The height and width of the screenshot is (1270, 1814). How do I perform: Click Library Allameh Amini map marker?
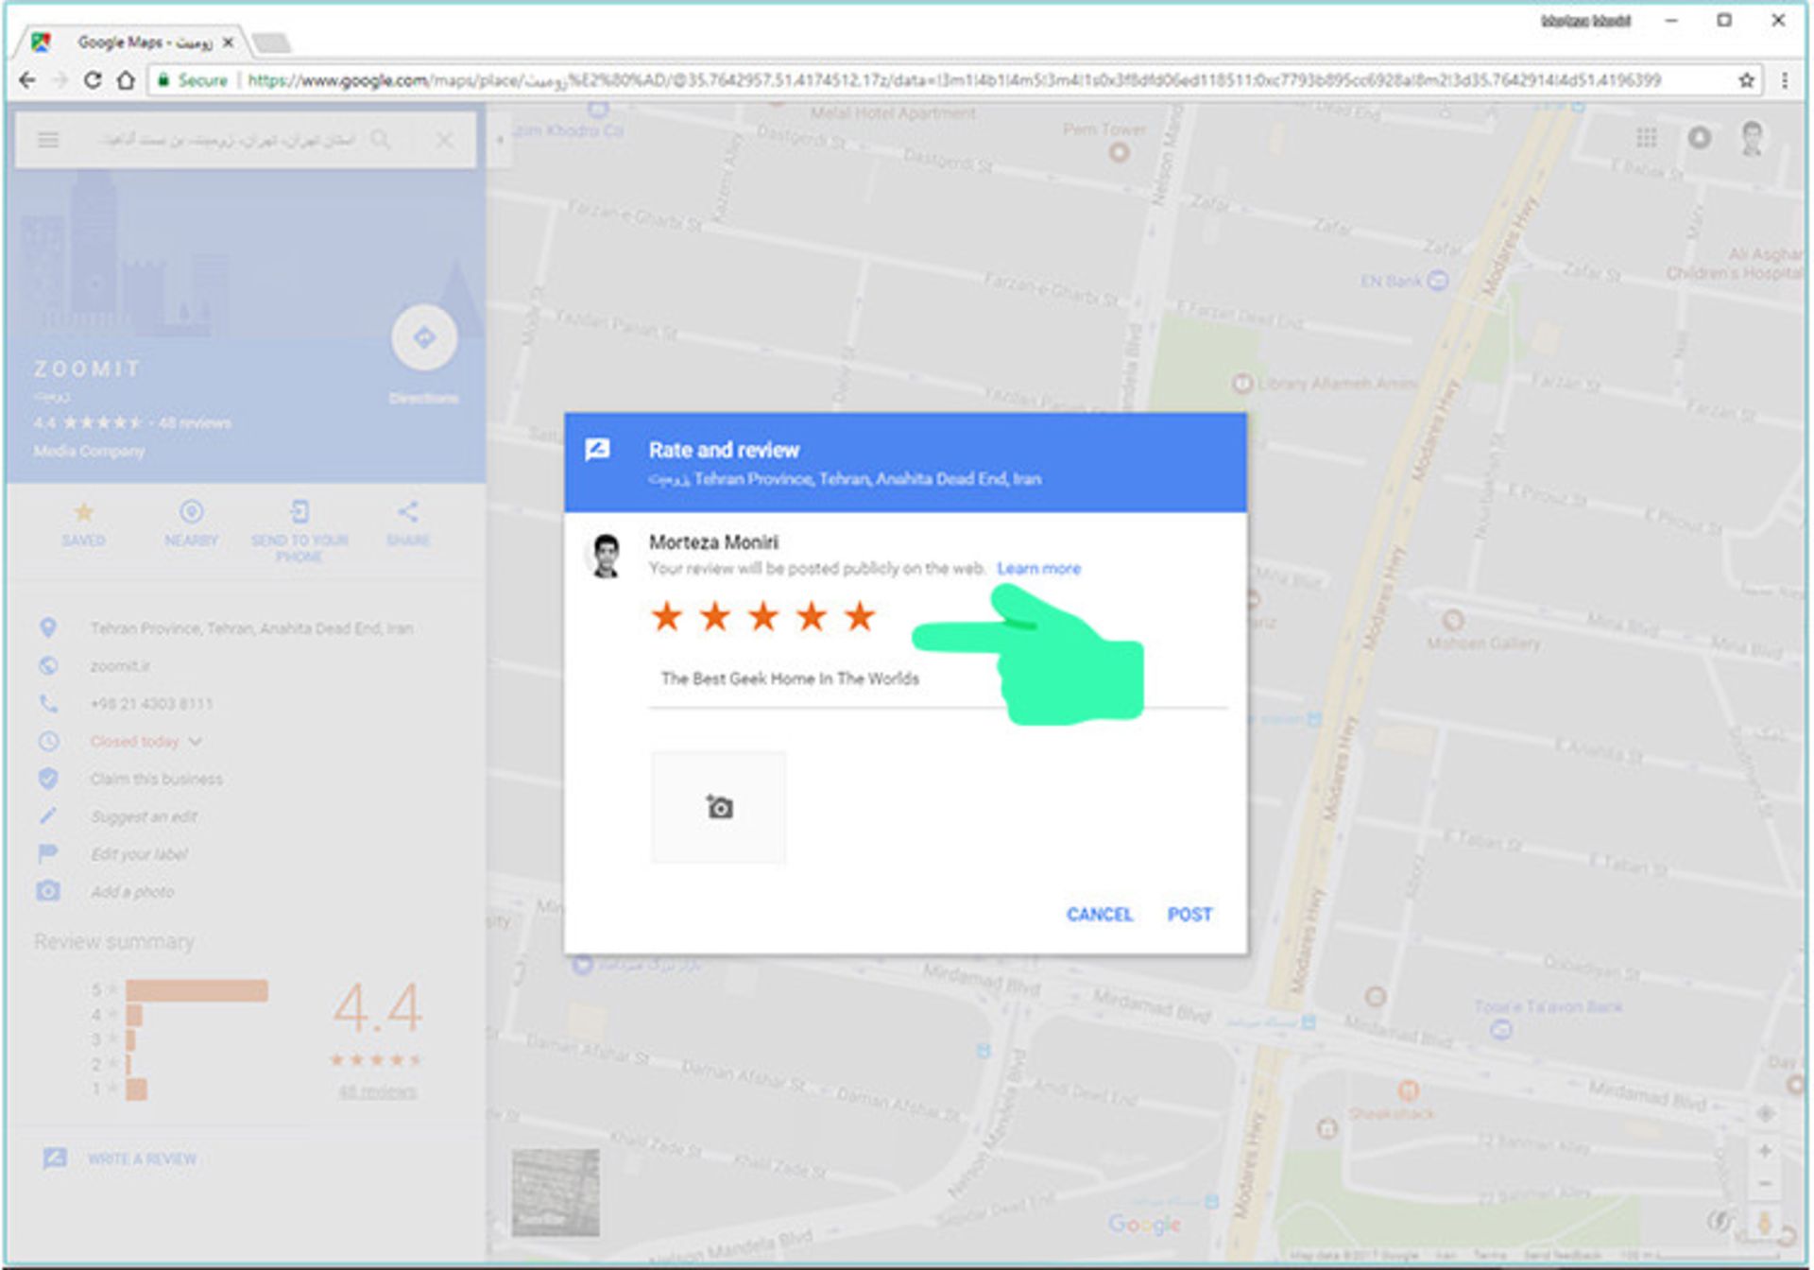pyautogui.click(x=1241, y=384)
